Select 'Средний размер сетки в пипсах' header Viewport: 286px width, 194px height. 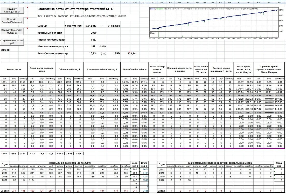pos(180,69)
